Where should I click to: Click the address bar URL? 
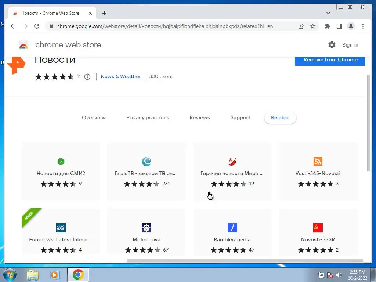coord(165,26)
